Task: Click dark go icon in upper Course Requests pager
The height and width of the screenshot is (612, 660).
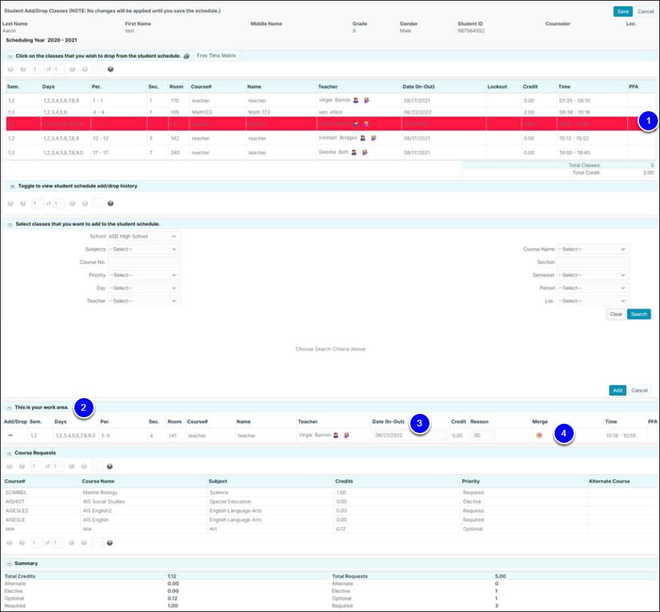Action: tap(110, 467)
